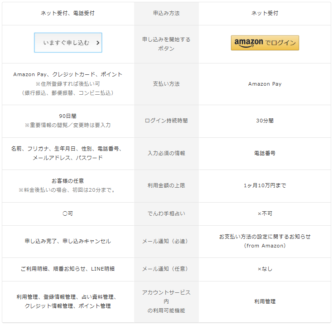
Task: Click the 名前、フリガナ、生年月日 text line
Action: (x=66, y=149)
